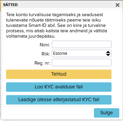Click into the Nimi text field
The image size is (123, 121).
(81, 44)
